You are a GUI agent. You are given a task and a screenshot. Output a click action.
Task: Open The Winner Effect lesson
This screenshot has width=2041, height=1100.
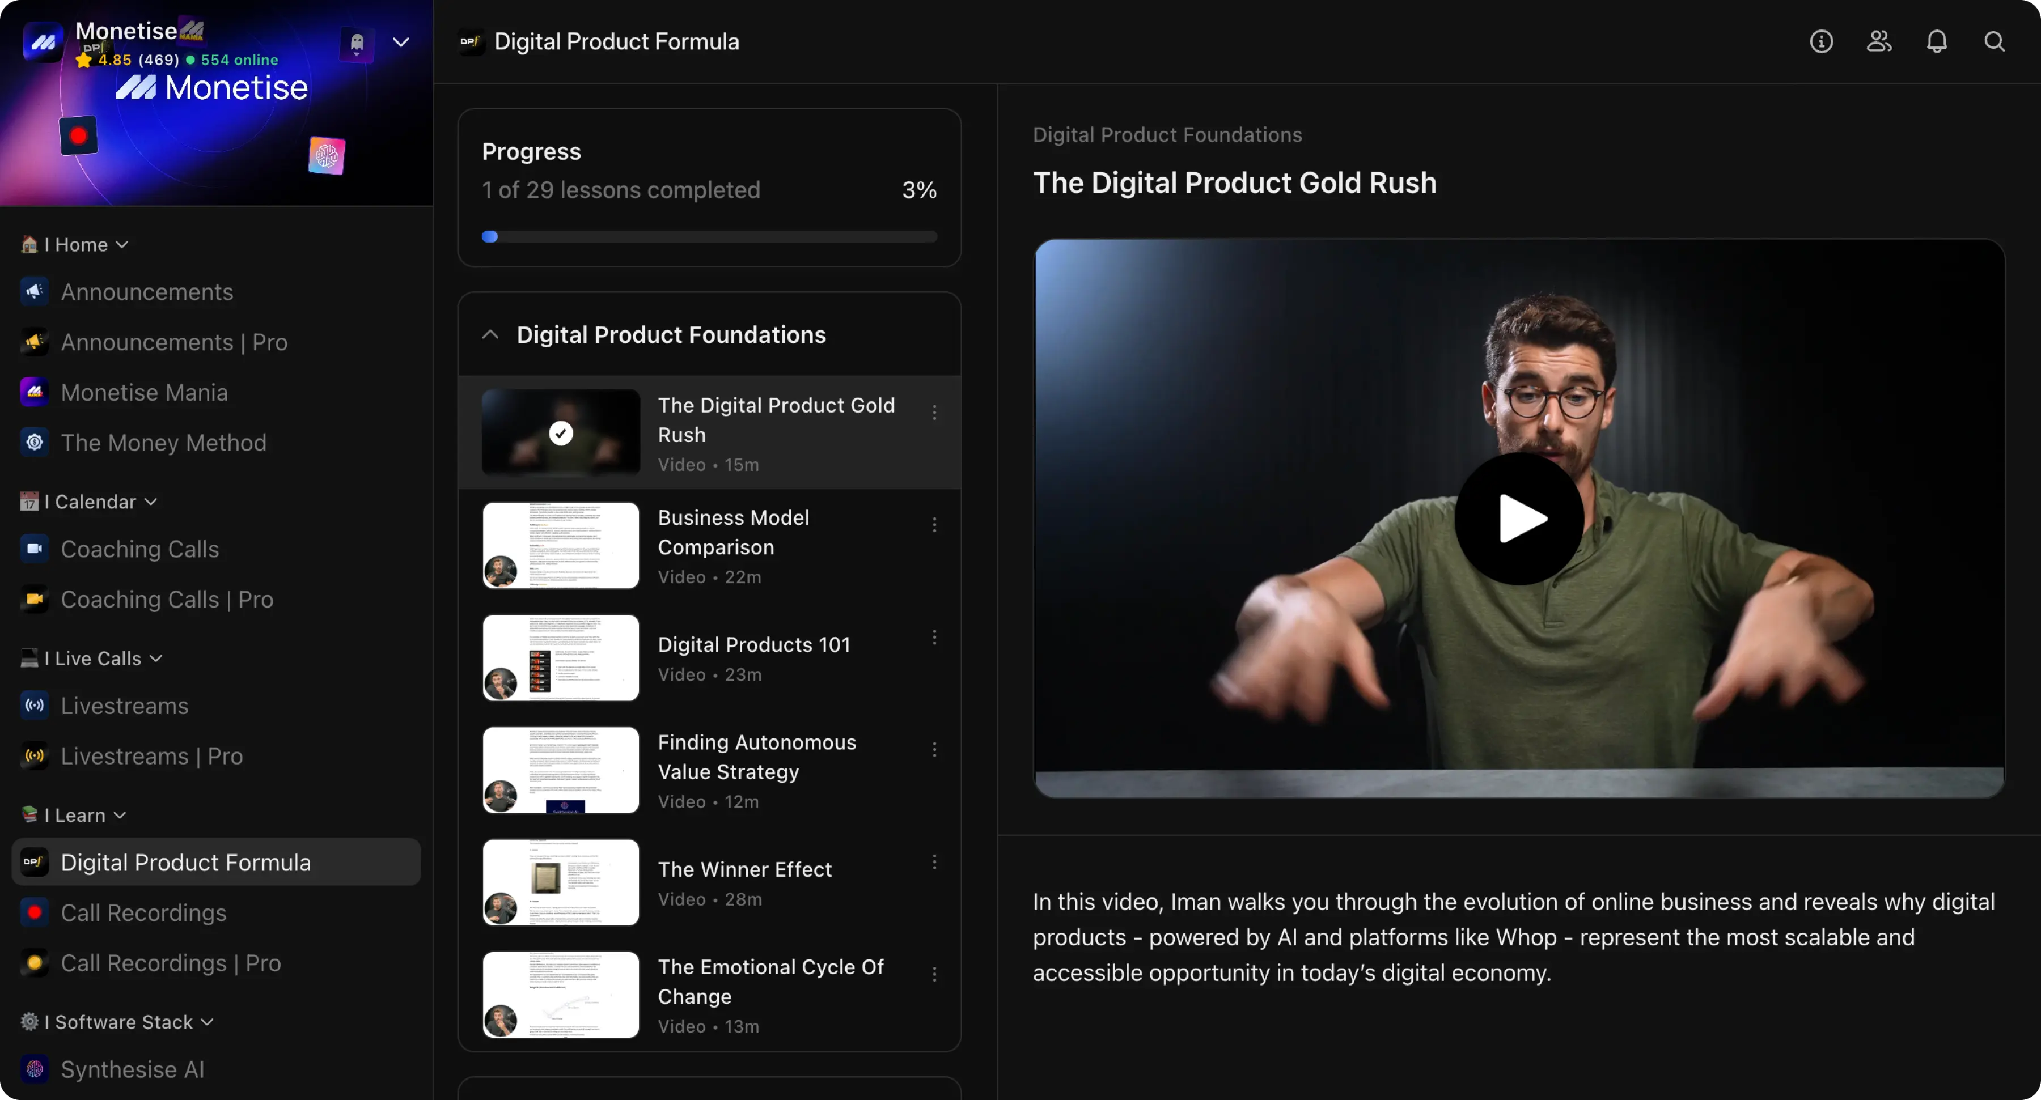click(744, 869)
